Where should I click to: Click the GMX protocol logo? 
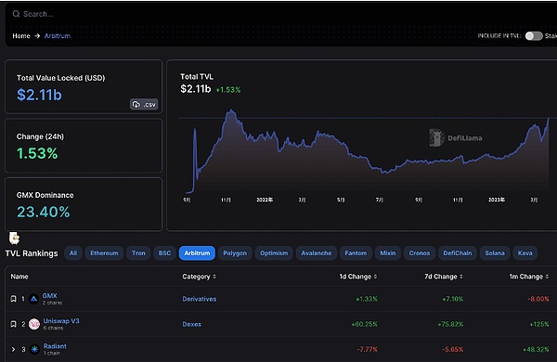(33, 299)
